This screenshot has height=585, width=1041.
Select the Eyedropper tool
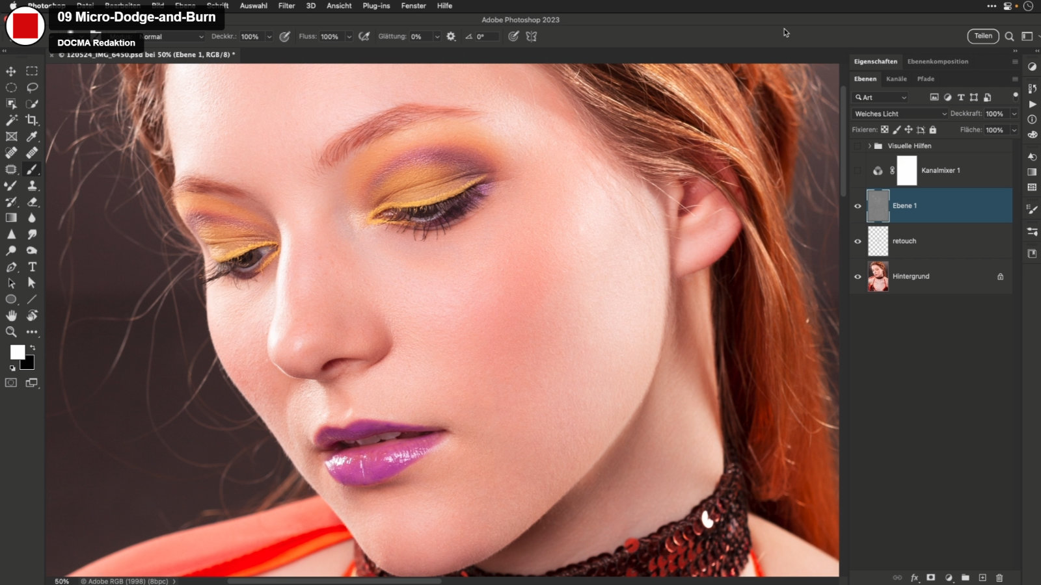click(31, 136)
